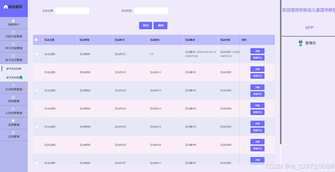This screenshot has height=172, width=335.
Task: Click 查看评论 for 互动主题3 row
Action: (x=257, y=94)
